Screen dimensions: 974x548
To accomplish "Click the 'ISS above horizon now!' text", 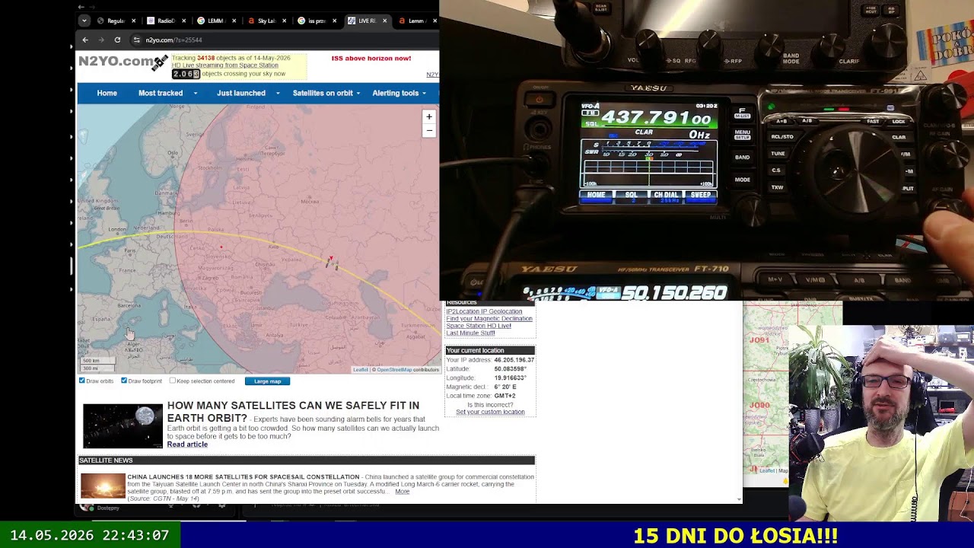I will click(371, 58).
